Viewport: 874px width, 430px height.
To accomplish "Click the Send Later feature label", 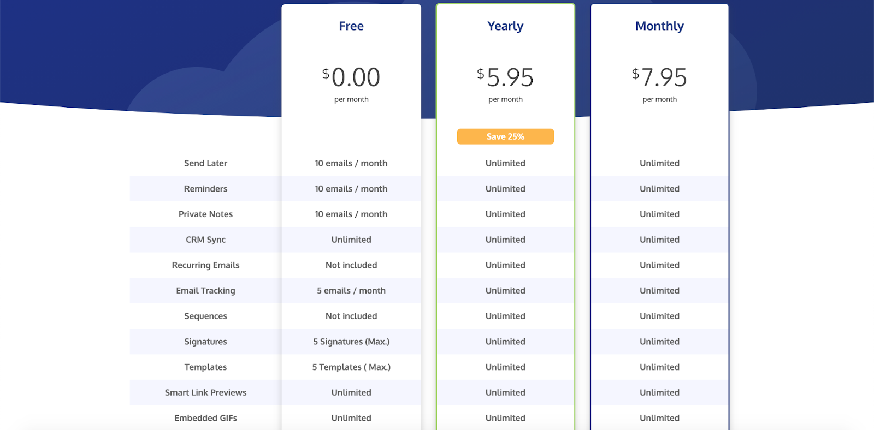I will [205, 163].
